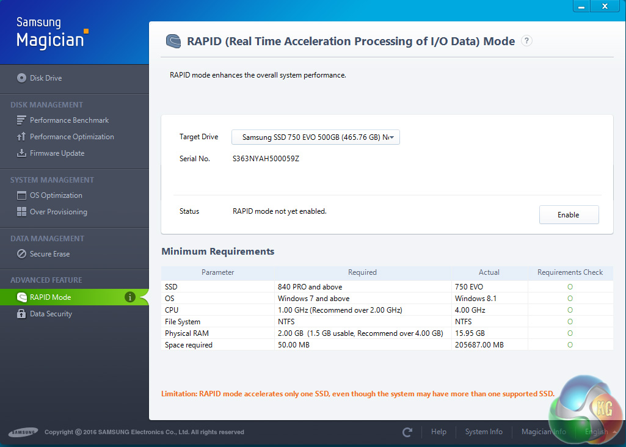Click the OS Optimization window icon
Screen dimensions: 626x447
tap(21, 195)
